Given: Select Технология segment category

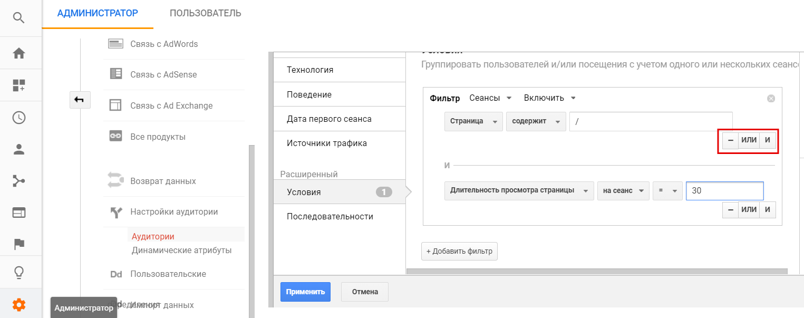Looking at the screenshot, I should pos(340,70).
